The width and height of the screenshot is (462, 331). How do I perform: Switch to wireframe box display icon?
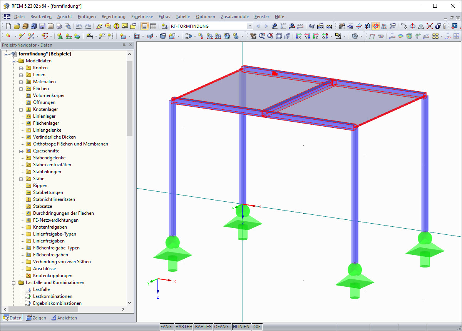pyautogui.click(x=278, y=36)
